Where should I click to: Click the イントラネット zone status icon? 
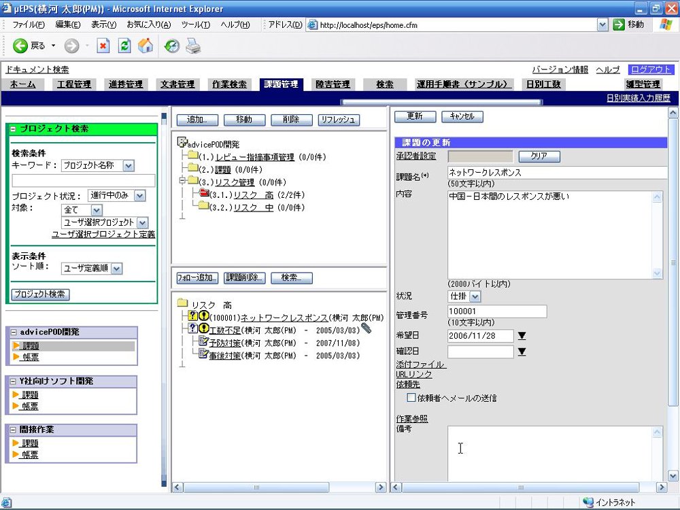click(588, 503)
